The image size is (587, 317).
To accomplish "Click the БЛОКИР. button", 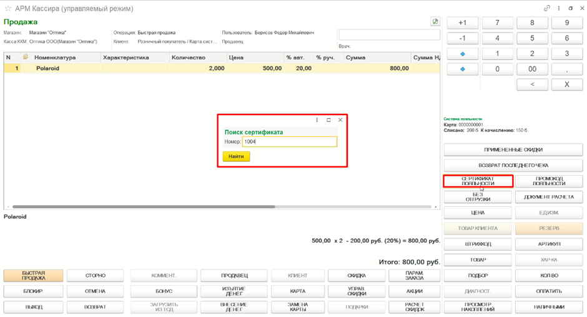I will point(33,291).
